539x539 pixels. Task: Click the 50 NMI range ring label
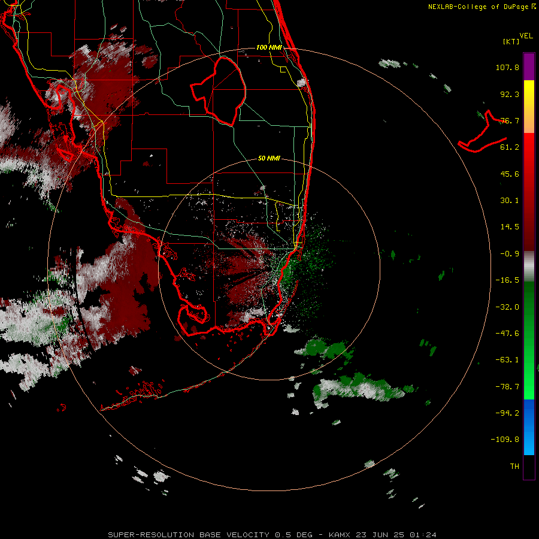[269, 158]
